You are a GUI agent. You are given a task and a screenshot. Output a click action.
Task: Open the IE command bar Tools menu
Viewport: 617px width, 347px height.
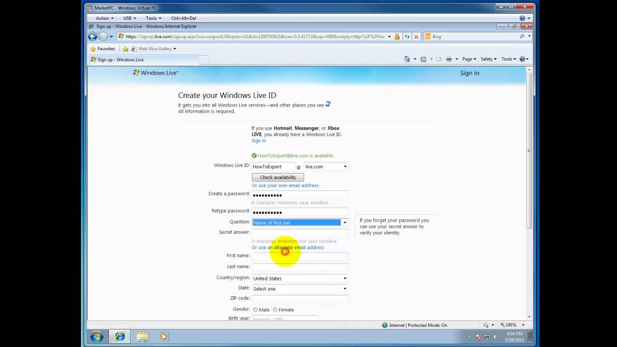509,59
